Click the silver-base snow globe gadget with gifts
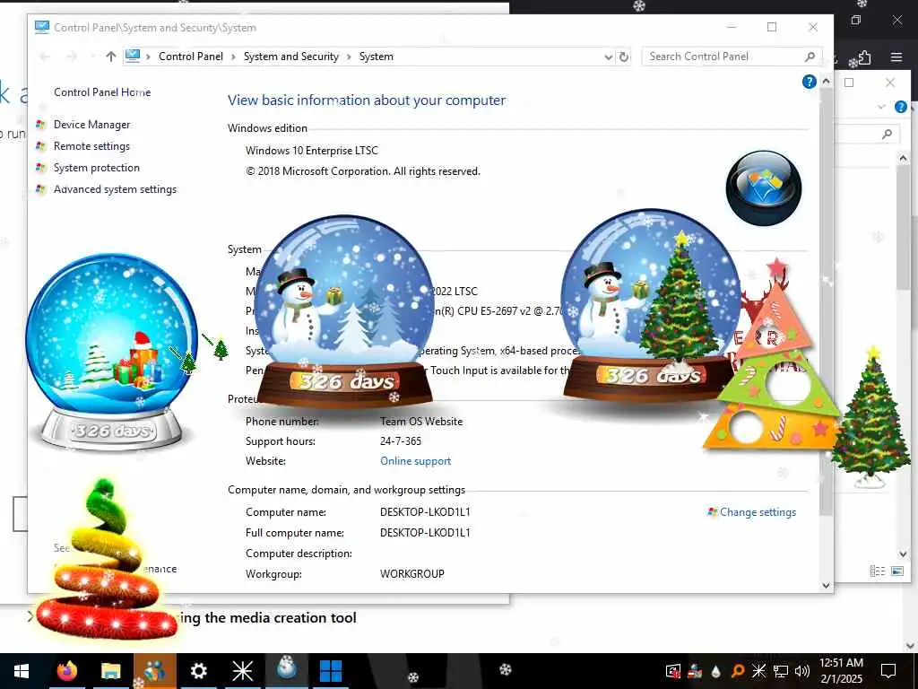 tap(111, 352)
